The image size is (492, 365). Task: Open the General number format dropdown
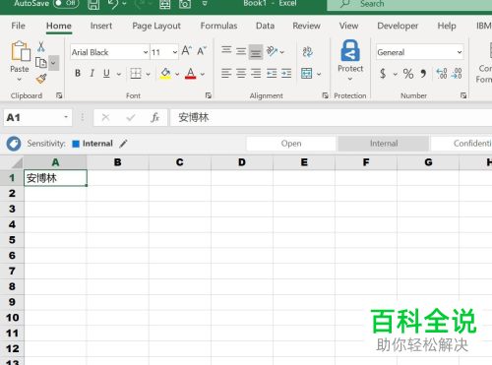click(460, 52)
